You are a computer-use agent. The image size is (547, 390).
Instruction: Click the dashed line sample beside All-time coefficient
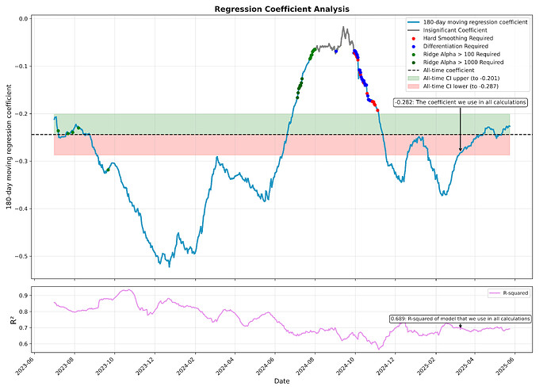point(413,71)
